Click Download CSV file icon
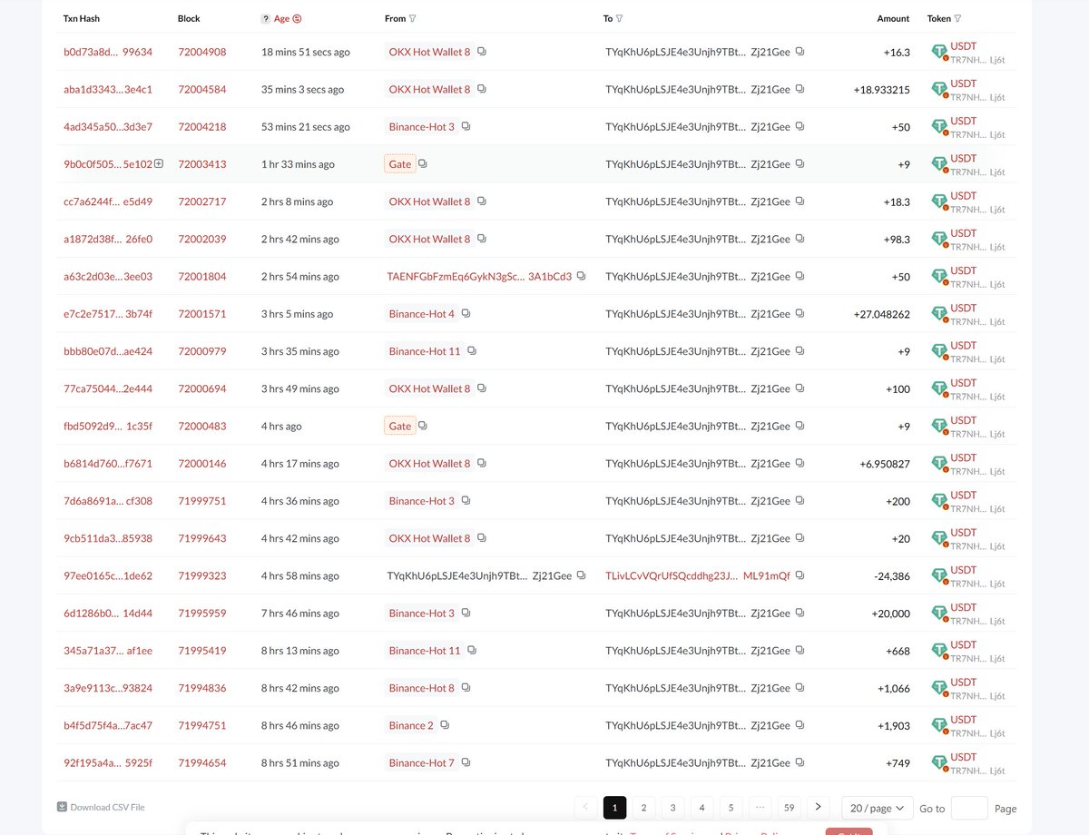 coord(62,807)
